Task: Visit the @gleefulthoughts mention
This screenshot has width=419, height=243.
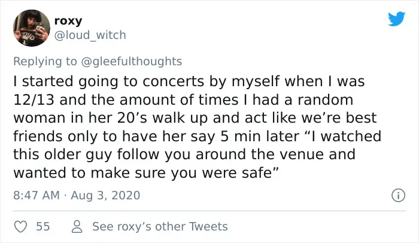Action: point(131,61)
